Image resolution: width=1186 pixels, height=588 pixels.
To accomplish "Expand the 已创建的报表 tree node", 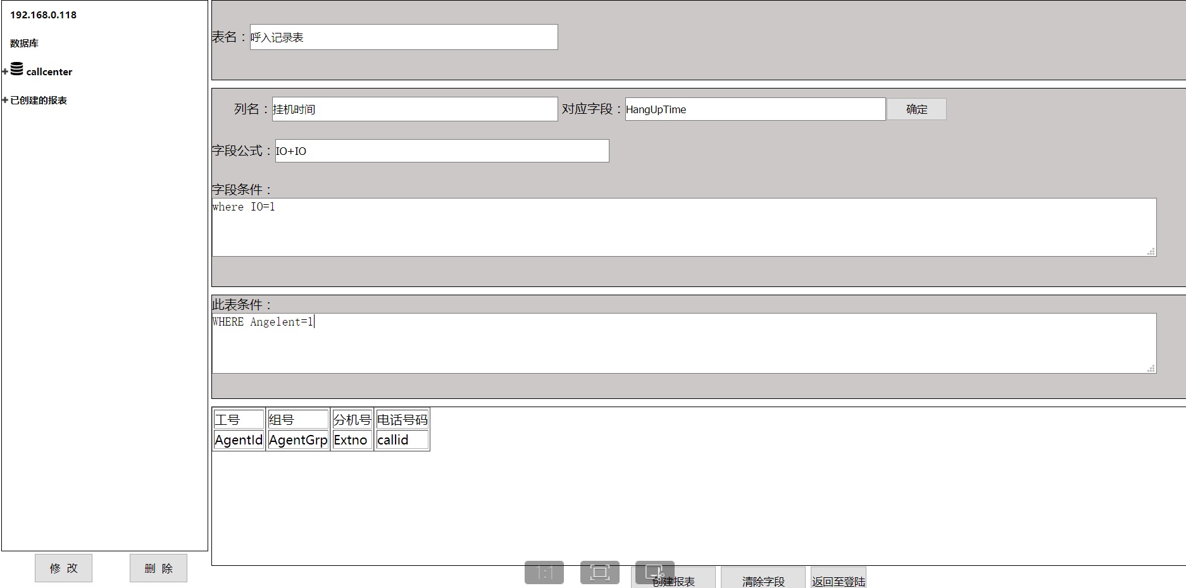I will [5, 101].
